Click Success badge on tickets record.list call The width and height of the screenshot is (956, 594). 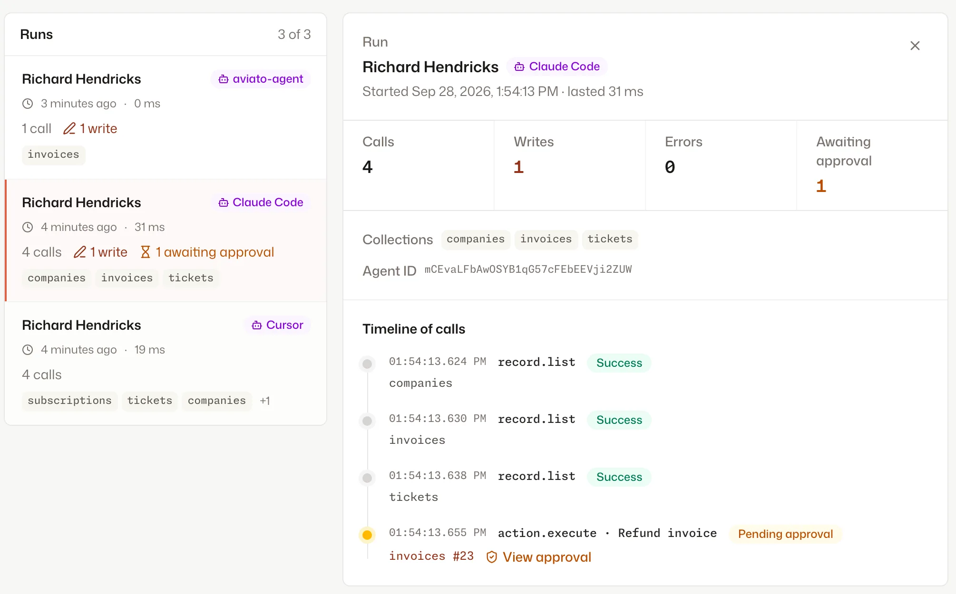pyautogui.click(x=619, y=477)
